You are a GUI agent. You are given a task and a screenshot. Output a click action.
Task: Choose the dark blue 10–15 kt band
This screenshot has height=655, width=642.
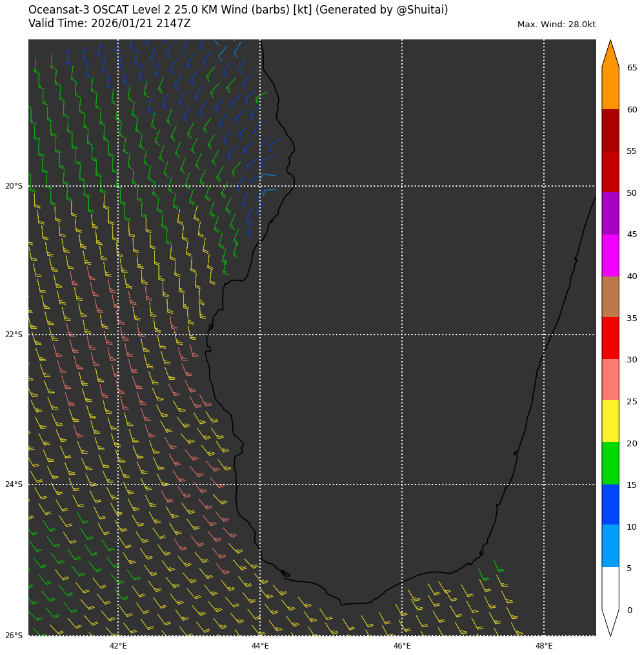[x=610, y=504]
